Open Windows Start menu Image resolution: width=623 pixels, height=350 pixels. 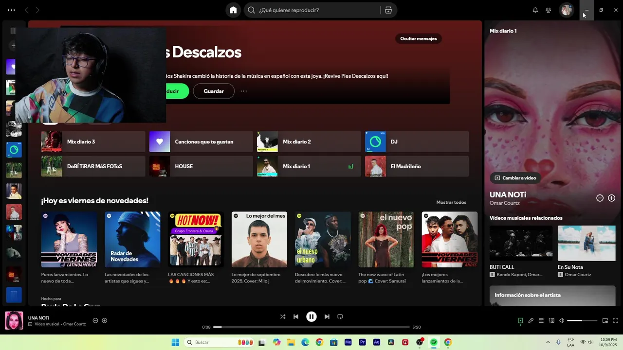pyautogui.click(x=175, y=342)
